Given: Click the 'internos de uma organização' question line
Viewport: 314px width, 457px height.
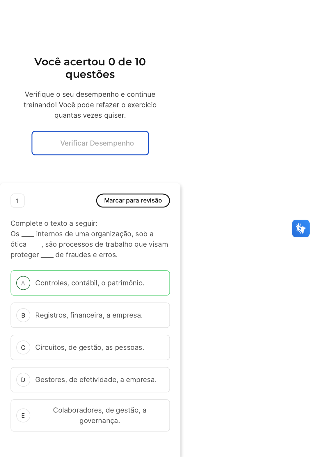Looking at the screenshot, I should tap(95, 234).
